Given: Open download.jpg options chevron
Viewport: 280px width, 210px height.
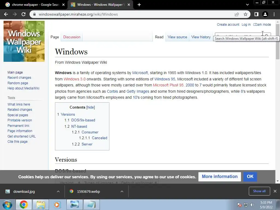Looking at the screenshot, I should pyautogui.click(x=58, y=191).
